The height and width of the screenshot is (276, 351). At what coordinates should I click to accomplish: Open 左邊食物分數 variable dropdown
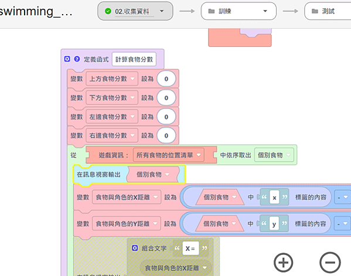tap(112, 117)
